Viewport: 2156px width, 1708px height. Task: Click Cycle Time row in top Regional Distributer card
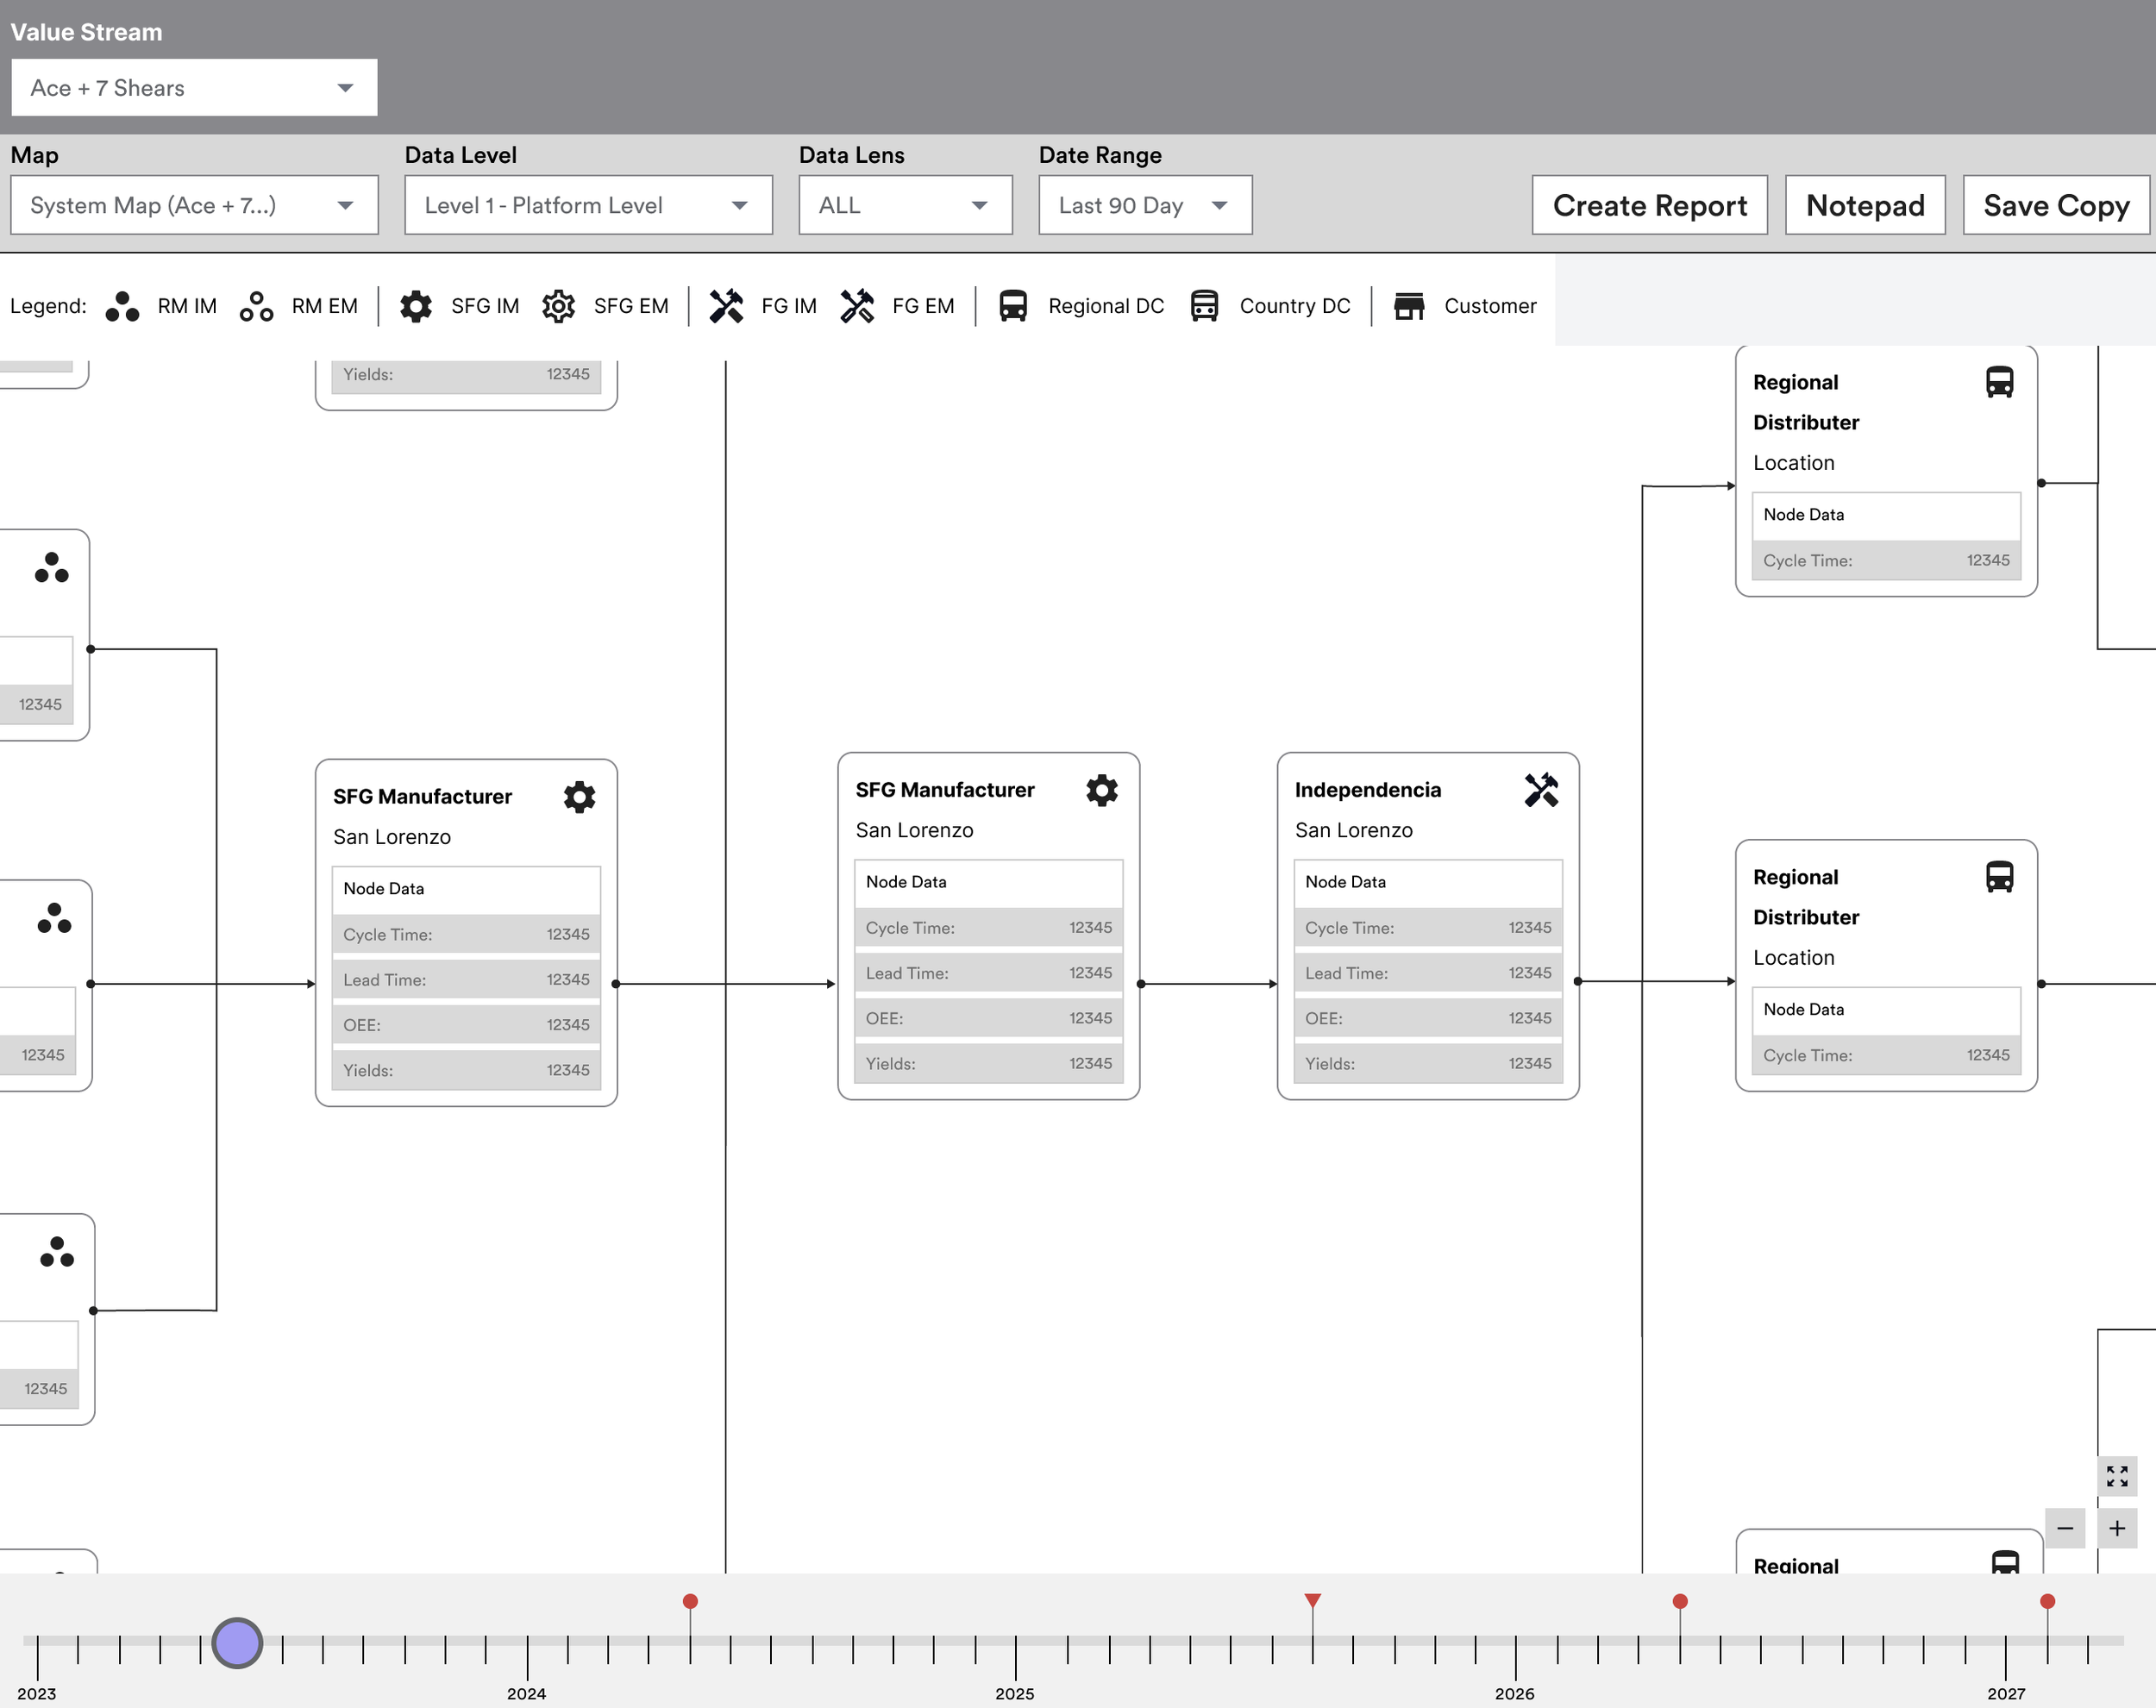point(1886,560)
